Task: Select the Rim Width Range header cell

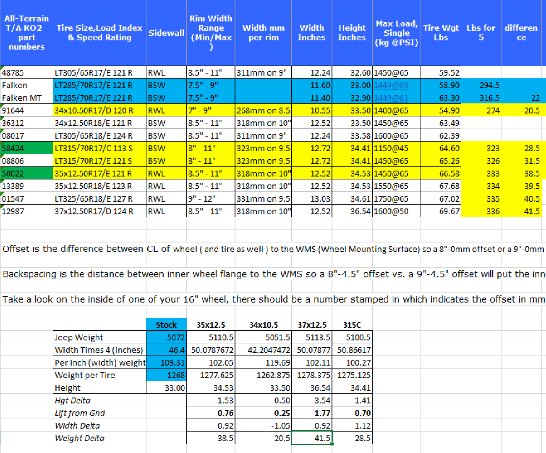Action: pyautogui.click(x=211, y=33)
